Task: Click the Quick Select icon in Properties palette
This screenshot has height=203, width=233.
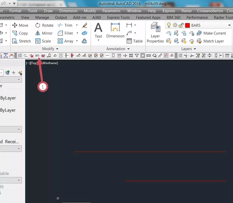Action: pyautogui.click(x=20, y=73)
